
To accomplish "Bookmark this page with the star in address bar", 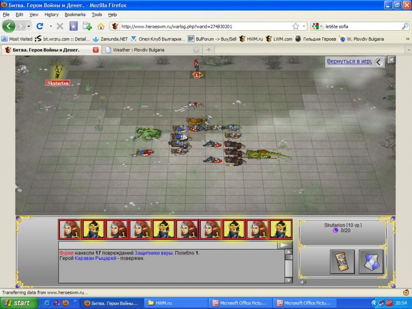I will (x=296, y=26).
